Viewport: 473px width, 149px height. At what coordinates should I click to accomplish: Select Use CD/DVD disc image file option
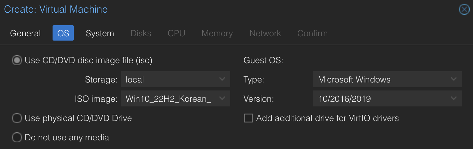17,61
